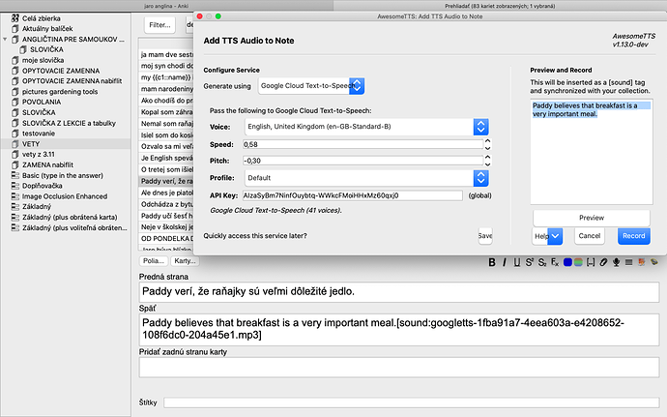Screen dimensions: 667x417
Task: Click the Štítky tags field
Action: pyautogui.click(x=412, y=402)
